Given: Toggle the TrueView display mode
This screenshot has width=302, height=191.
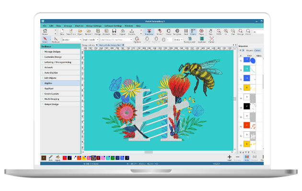Looking at the screenshot, I should (150, 32).
